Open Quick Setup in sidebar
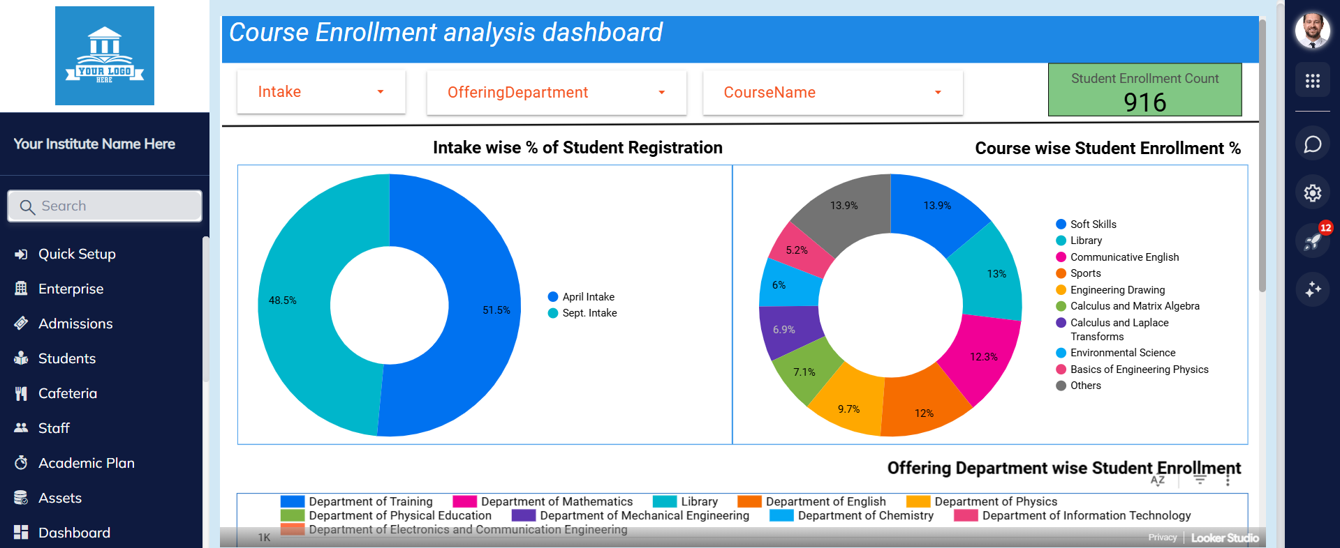Image resolution: width=1340 pixels, height=548 pixels. coord(77,254)
